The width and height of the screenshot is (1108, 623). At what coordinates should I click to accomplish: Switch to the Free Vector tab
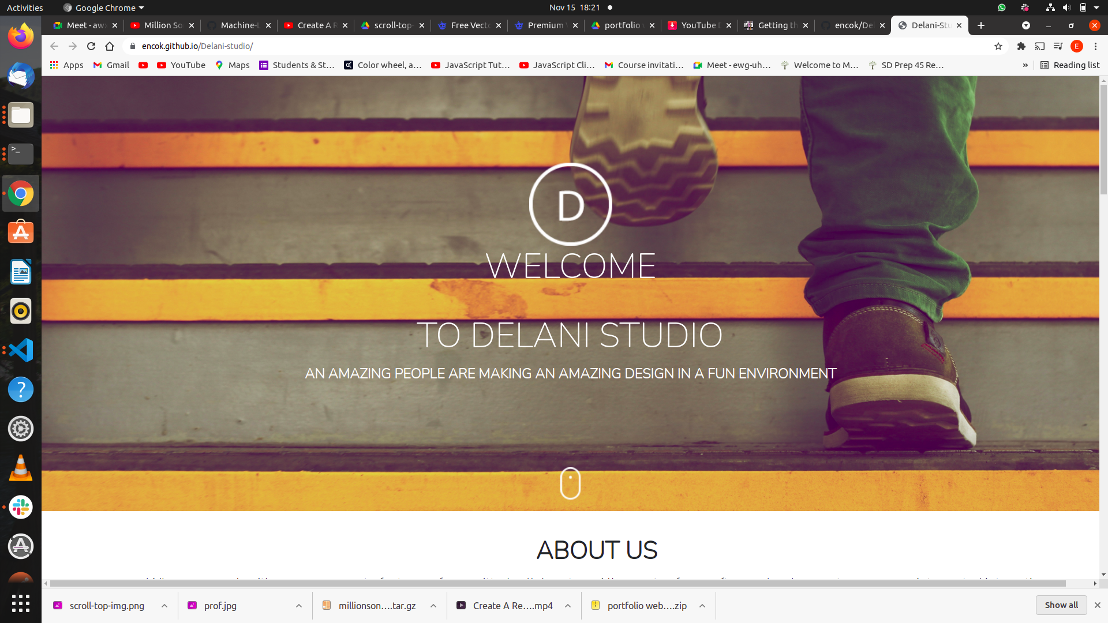click(469, 25)
